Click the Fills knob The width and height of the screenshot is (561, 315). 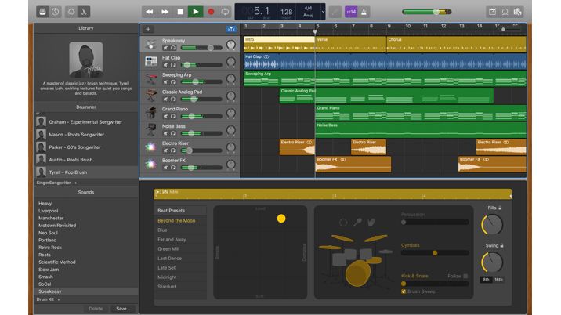(493, 224)
